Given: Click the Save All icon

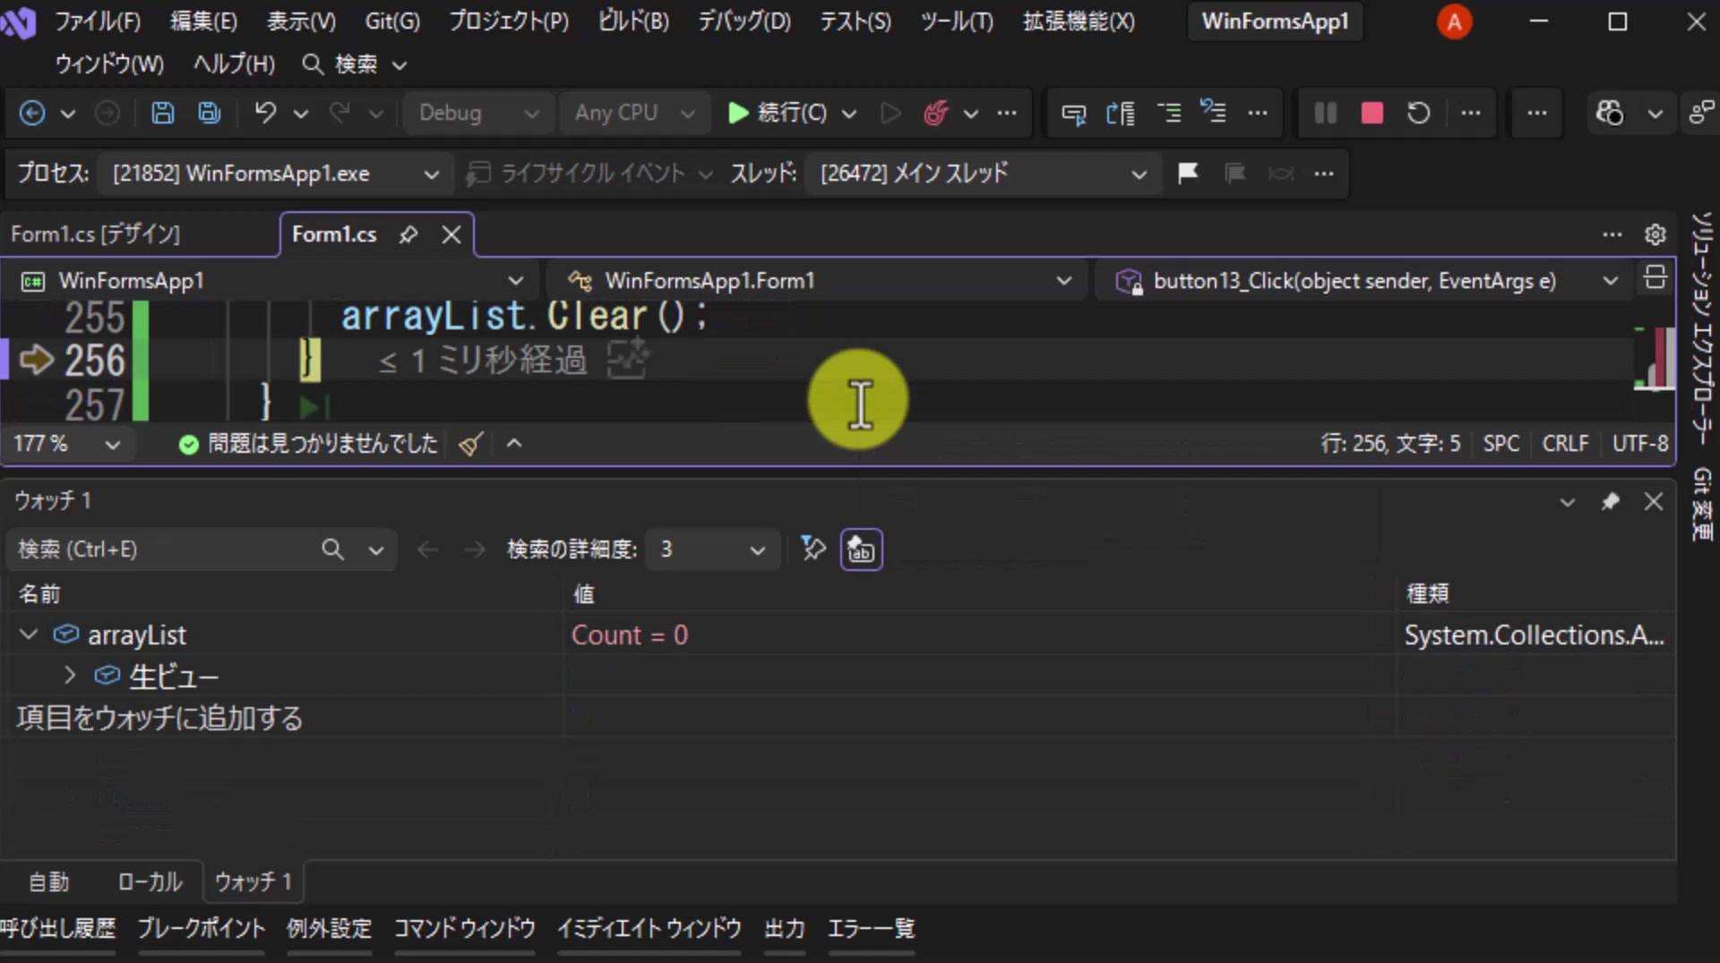Looking at the screenshot, I should (209, 113).
